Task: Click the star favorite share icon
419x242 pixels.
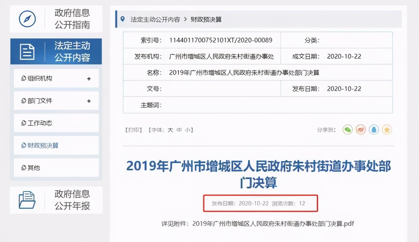Action: [x=387, y=130]
